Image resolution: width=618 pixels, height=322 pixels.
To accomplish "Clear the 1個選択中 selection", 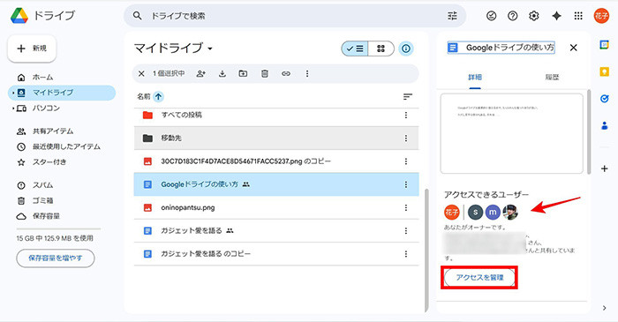I will coord(141,73).
